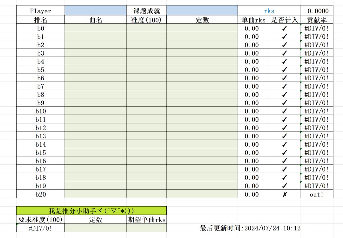Select the 准度(100) cell in row b3
Image resolution: width=343 pixels, height=238 pixels.
[146, 53]
